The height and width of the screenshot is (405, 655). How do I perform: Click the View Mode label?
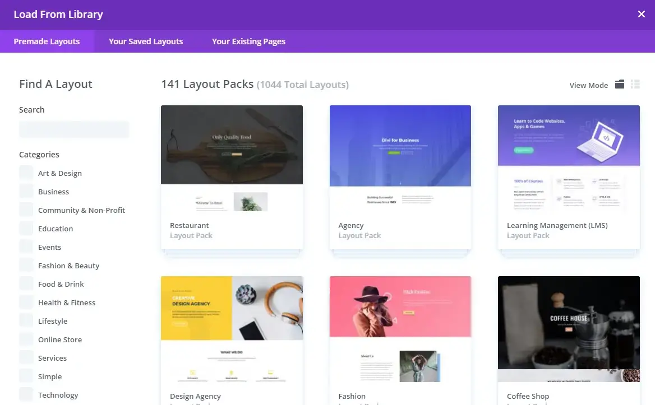589,85
